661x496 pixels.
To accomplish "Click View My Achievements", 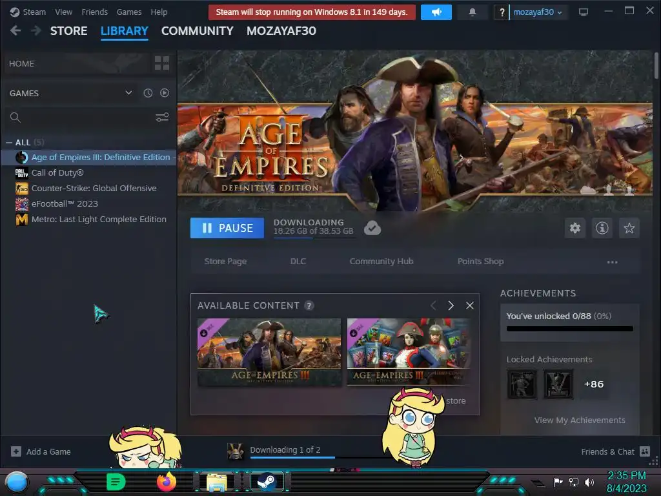I will [x=580, y=420].
